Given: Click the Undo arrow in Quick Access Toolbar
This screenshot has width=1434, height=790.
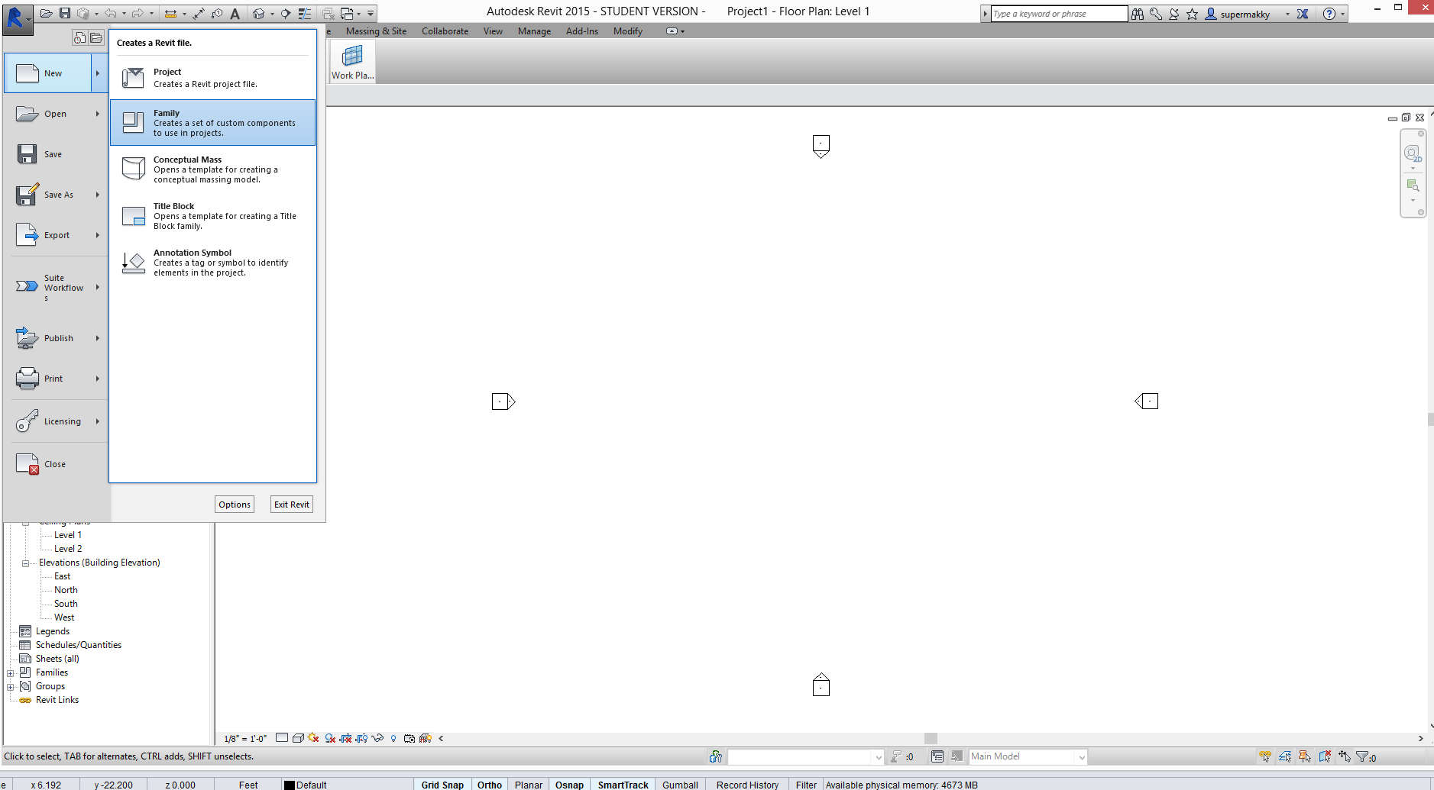Looking at the screenshot, I should click(111, 14).
